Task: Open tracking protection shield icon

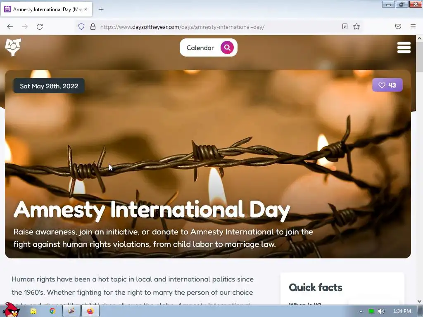Action: pyautogui.click(x=81, y=26)
